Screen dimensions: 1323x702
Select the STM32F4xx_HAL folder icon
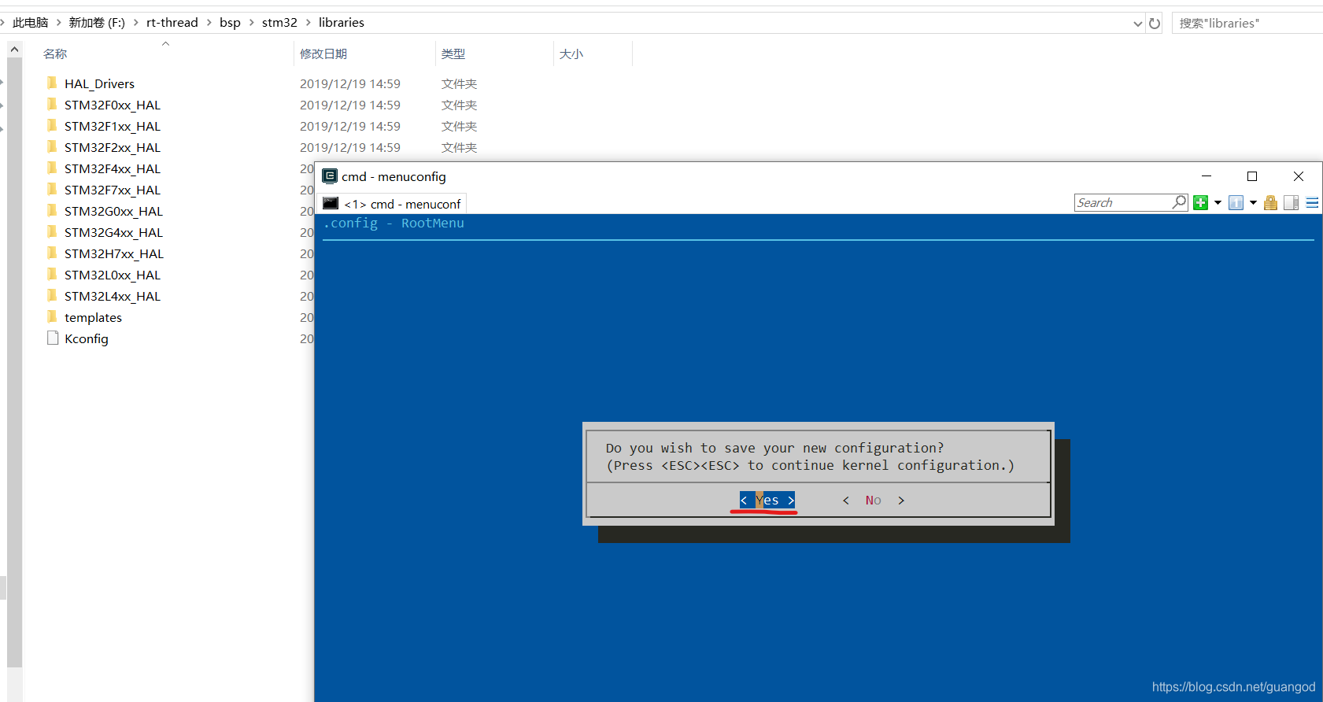point(52,168)
